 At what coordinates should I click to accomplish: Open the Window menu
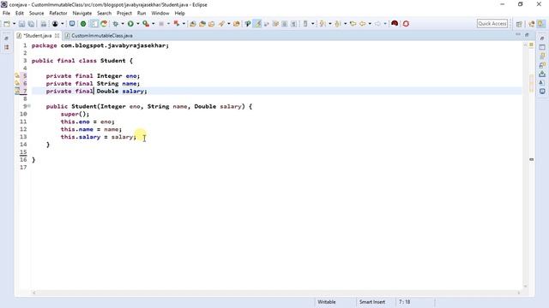pyautogui.click(x=160, y=14)
